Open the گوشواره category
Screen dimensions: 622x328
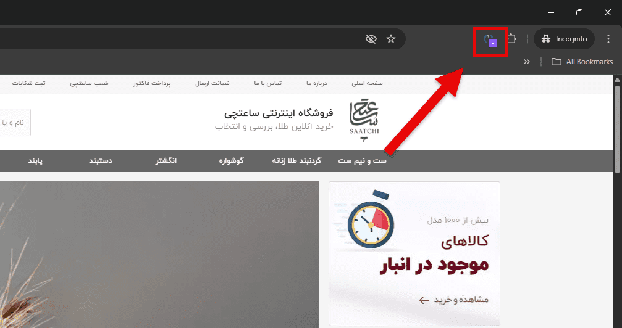coord(231,160)
